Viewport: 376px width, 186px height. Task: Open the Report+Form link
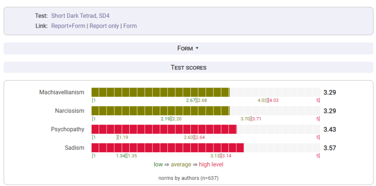pos(68,26)
